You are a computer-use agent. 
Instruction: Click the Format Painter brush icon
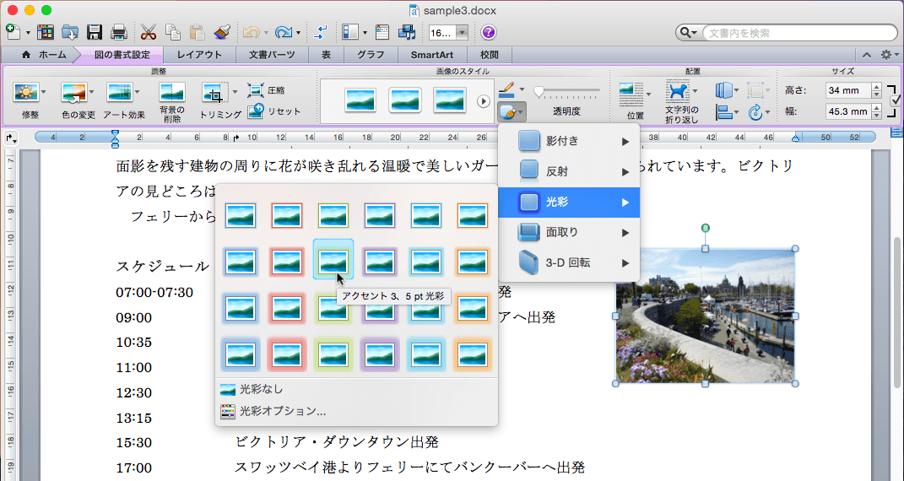click(224, 33)
